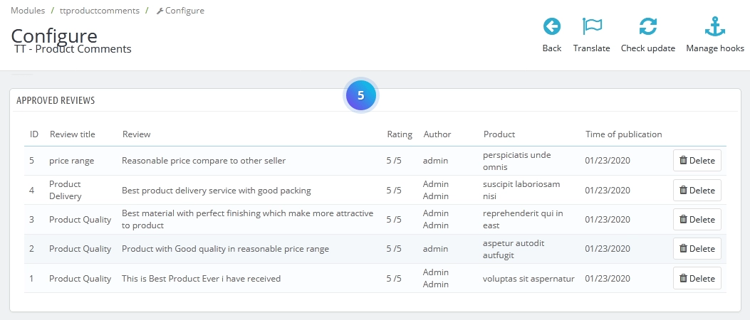Delete review with ID 3
The height and width of the screenshot is (320, 750).
click(697, 220)
